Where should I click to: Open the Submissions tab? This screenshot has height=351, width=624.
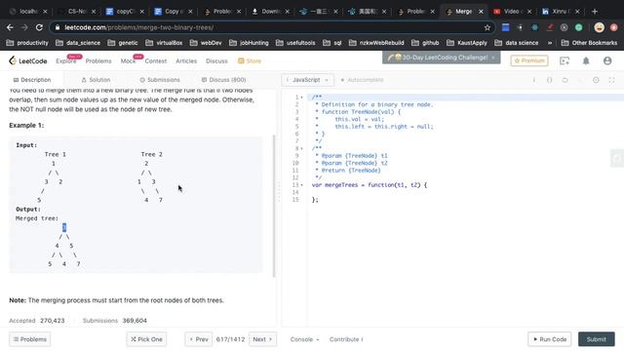click(x=160, y=80)
